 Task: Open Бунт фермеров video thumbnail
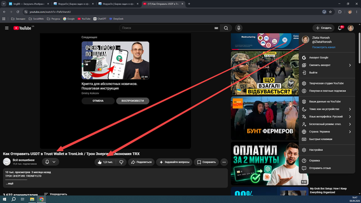tap(265, 118)
